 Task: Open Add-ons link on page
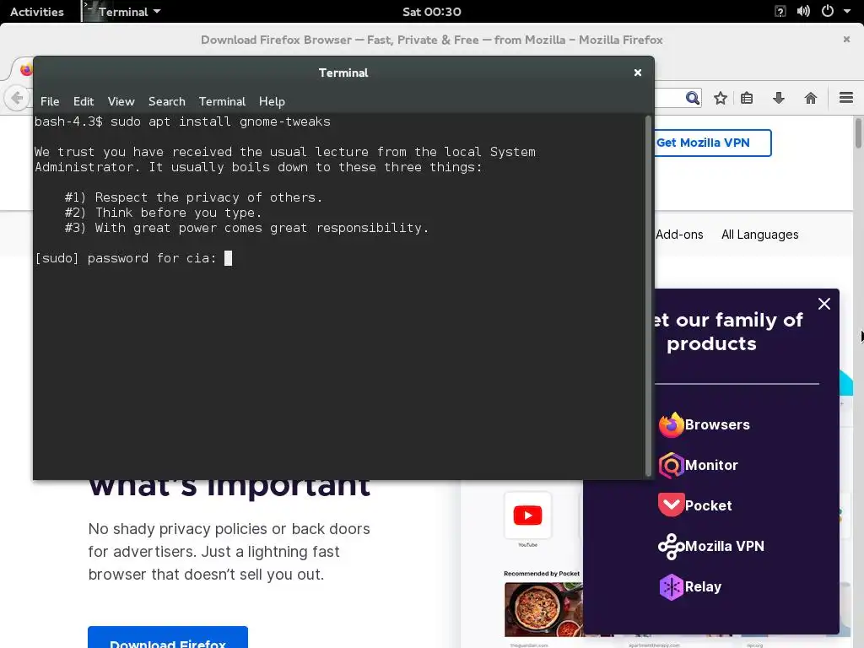(x=679, y=235)
